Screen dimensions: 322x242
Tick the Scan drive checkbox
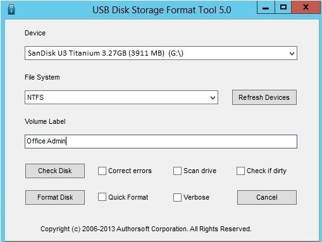click(177, 171)
